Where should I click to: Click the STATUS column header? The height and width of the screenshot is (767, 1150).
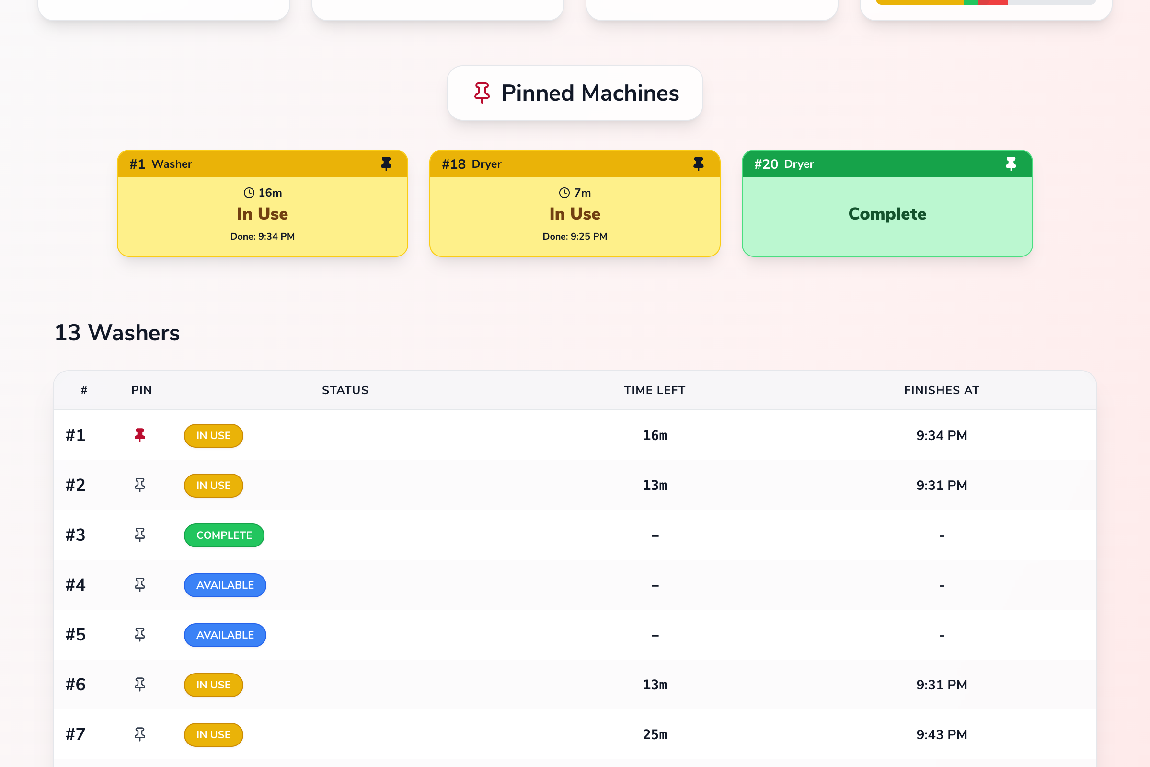tap(345, 390)
